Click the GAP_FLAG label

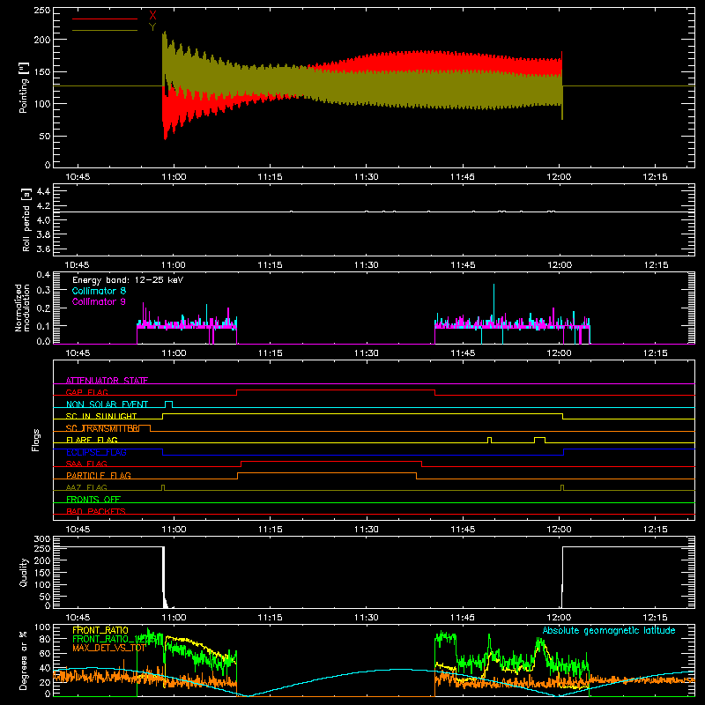click(86, 392)
